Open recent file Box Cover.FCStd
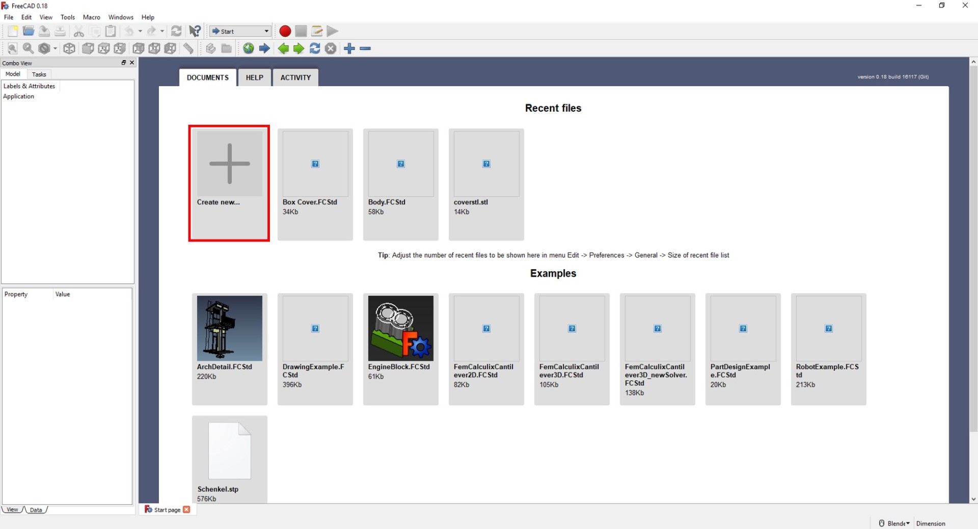Viewport: 978px width, 529px height. tap(315, 184)
